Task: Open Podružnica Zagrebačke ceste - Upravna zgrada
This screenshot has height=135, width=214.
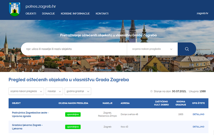Action: (x=30, y=114)
